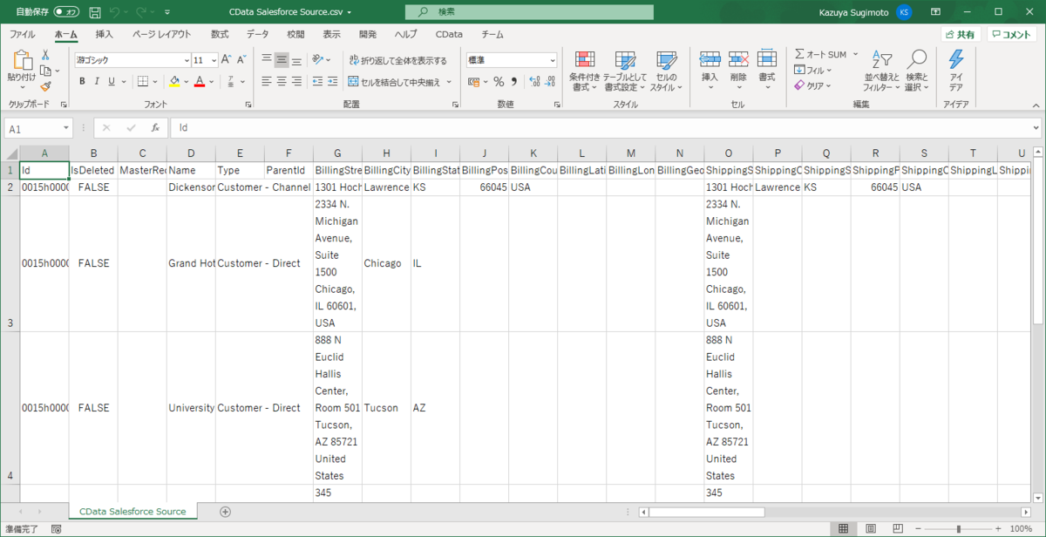This screenshot has height=537, width=1046.
Task: Toggle middle vertical alignment
Action: 282,59
